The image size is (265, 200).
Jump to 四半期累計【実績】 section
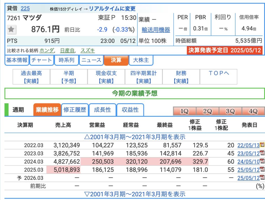click(x=144, y=77)
